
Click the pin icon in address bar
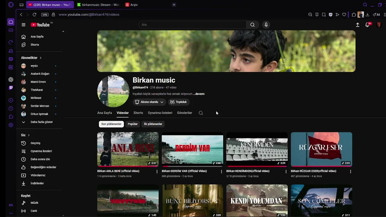click(317, 14)
